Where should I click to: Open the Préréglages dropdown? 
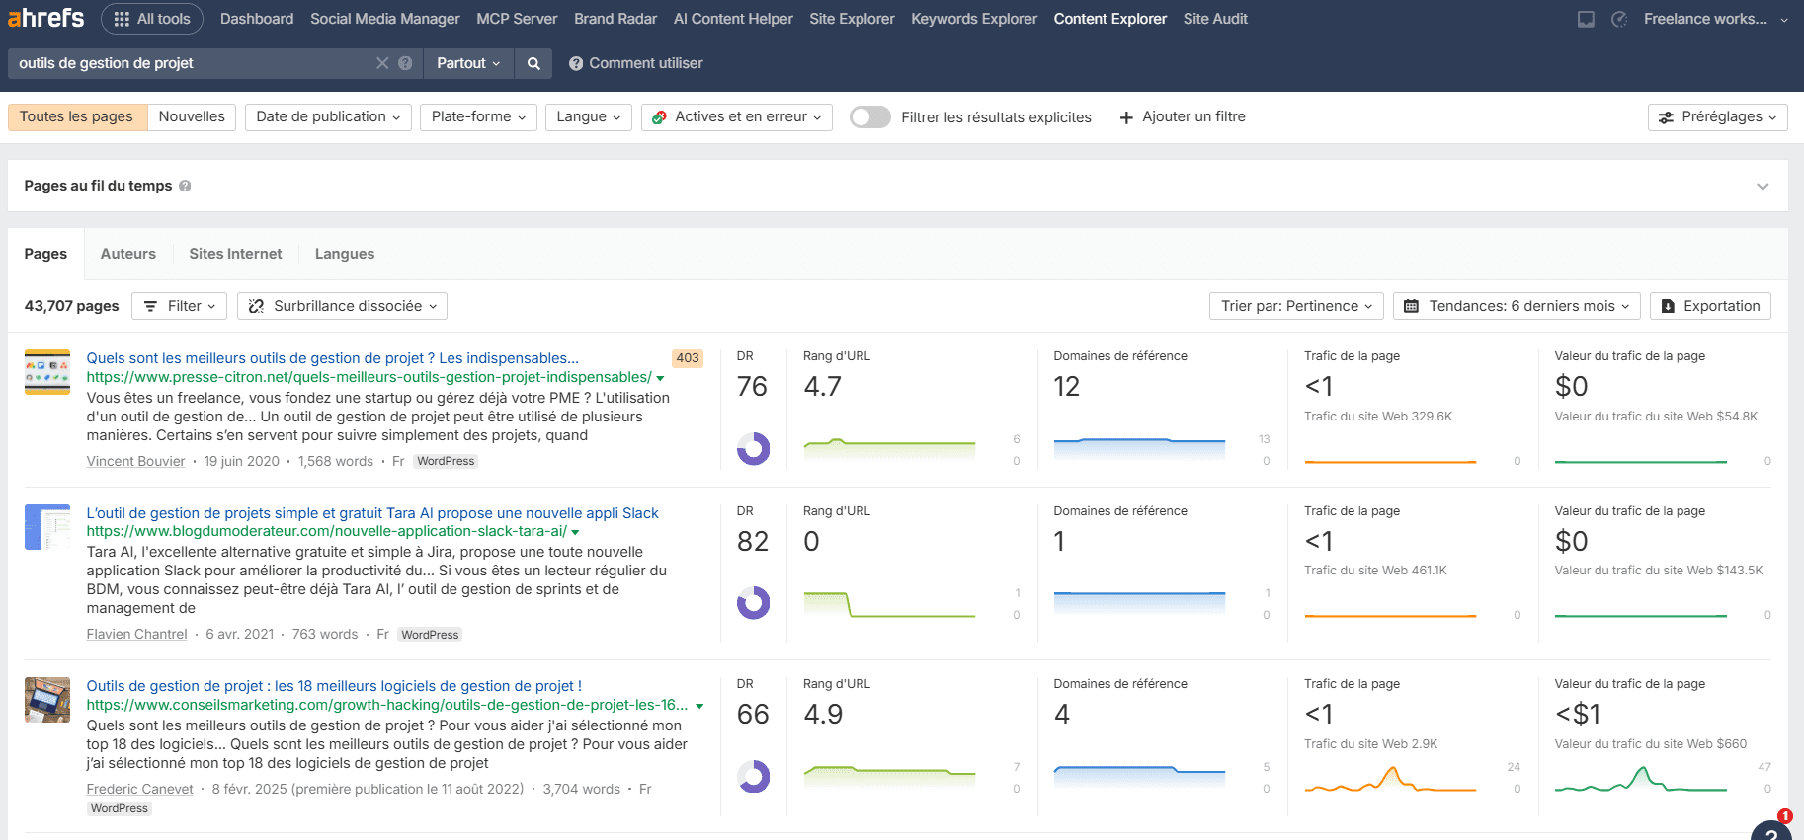(1718, 116)
